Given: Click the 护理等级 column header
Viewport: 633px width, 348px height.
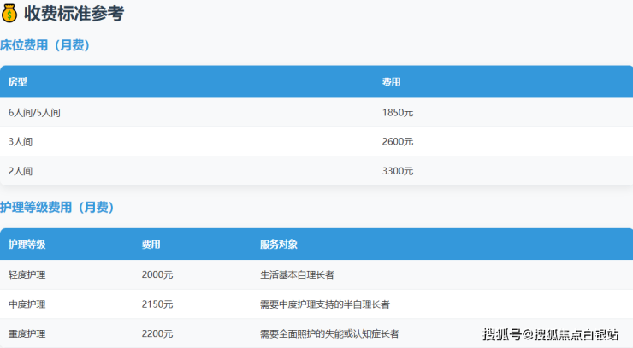Looking at the screenshot, I should pos(27,245).
